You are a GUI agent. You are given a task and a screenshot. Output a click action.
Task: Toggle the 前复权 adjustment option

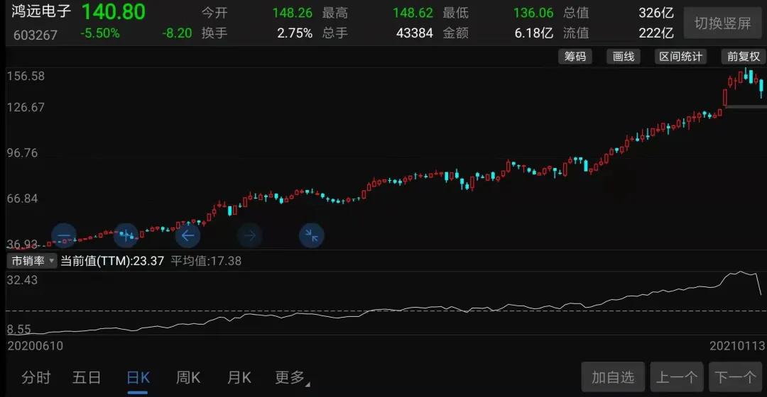click(744, 57)
